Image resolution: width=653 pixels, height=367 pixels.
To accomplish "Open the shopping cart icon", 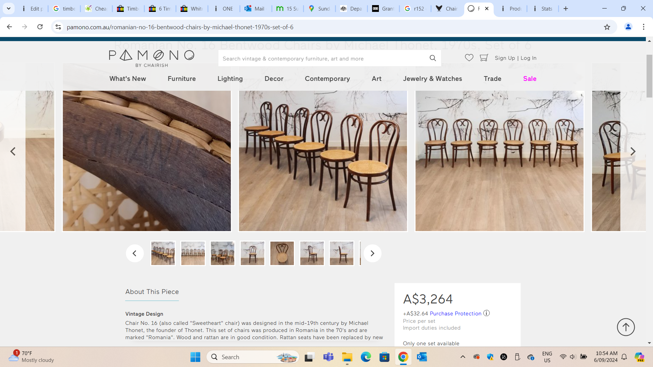I will pyautogui.click(x=484, y=58).
